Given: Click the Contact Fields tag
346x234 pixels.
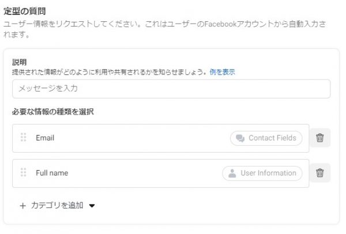Looking at the screenshot, I should pos(266,138).
